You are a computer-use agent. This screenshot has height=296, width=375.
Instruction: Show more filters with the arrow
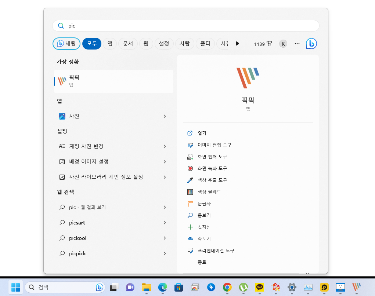pos(237,44)
